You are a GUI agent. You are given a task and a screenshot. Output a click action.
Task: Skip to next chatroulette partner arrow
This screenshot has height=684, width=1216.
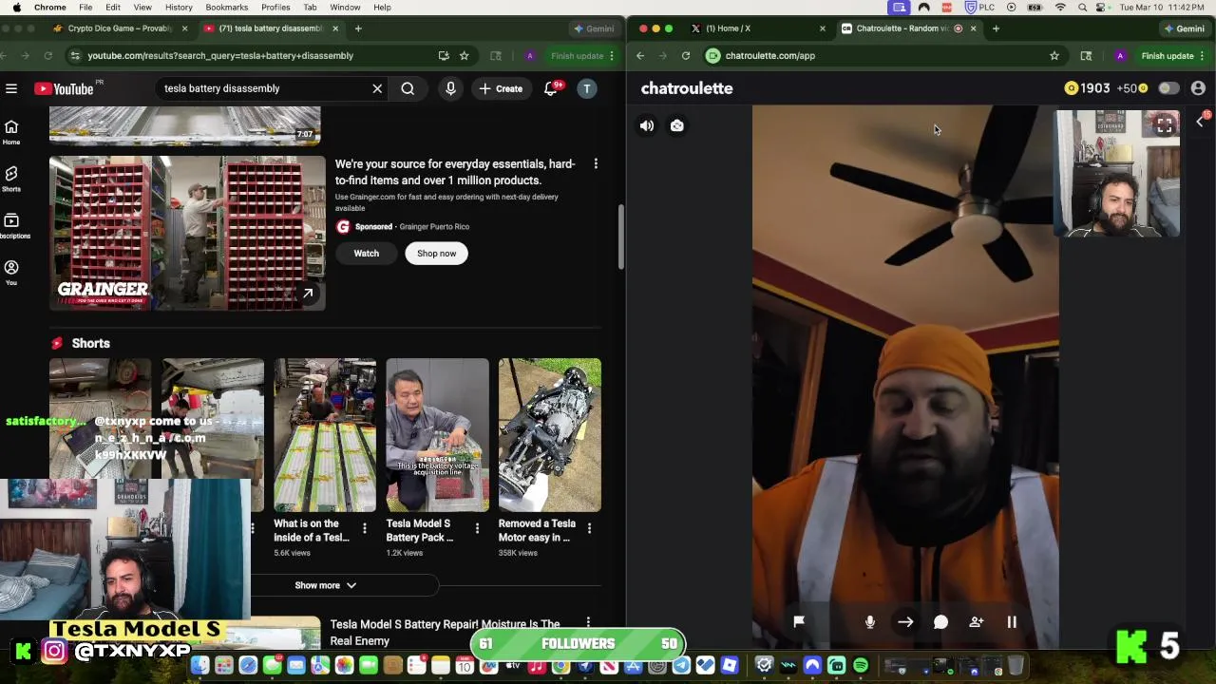905,622
